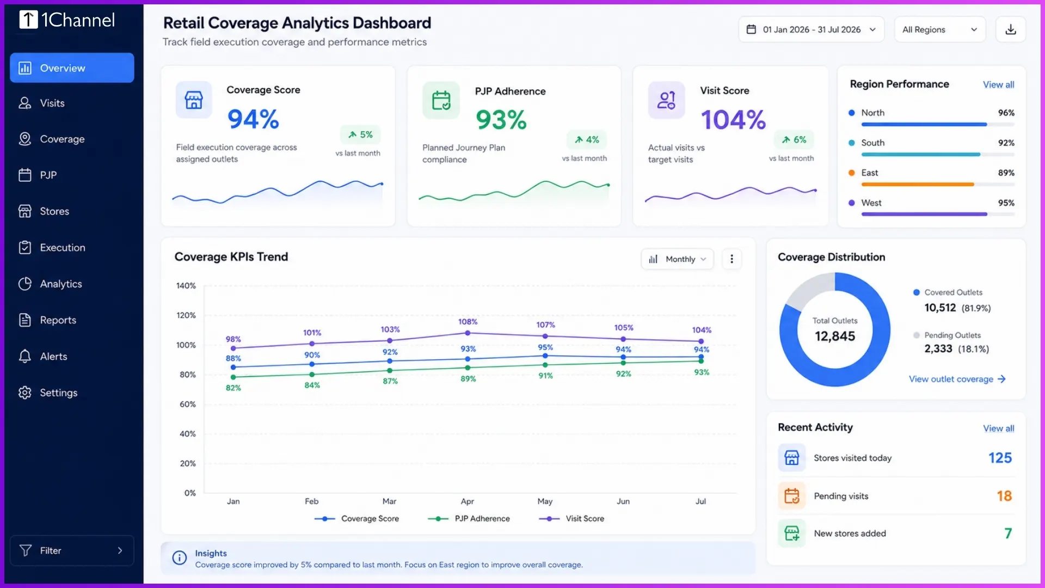Image resolution: width=1045 pixels, height=588 pixels.
Task: Click the Filter funnel icon
Action: tap(25, 550)
